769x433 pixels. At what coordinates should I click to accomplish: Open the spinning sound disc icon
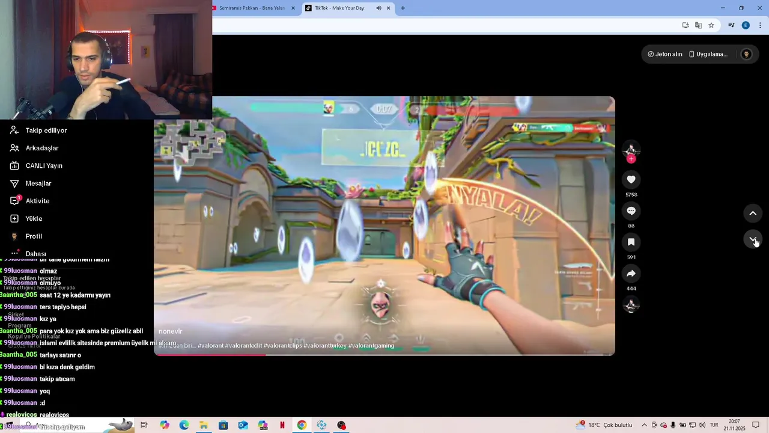click(x=631, y=305)
